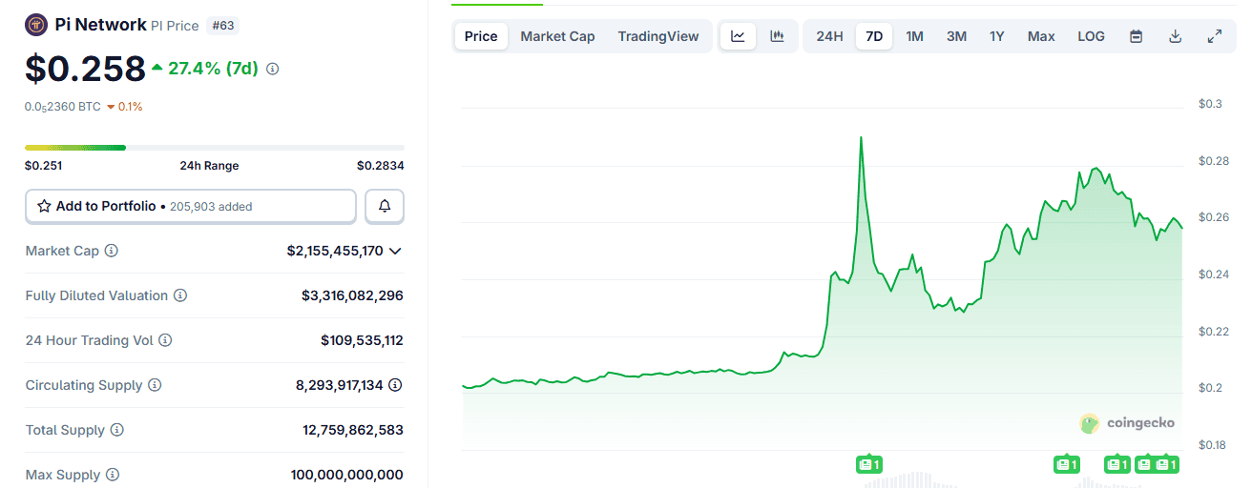This screenshot has width=1252, height=488.
Task: Switch to the line chart view
Action: point(738,36)
